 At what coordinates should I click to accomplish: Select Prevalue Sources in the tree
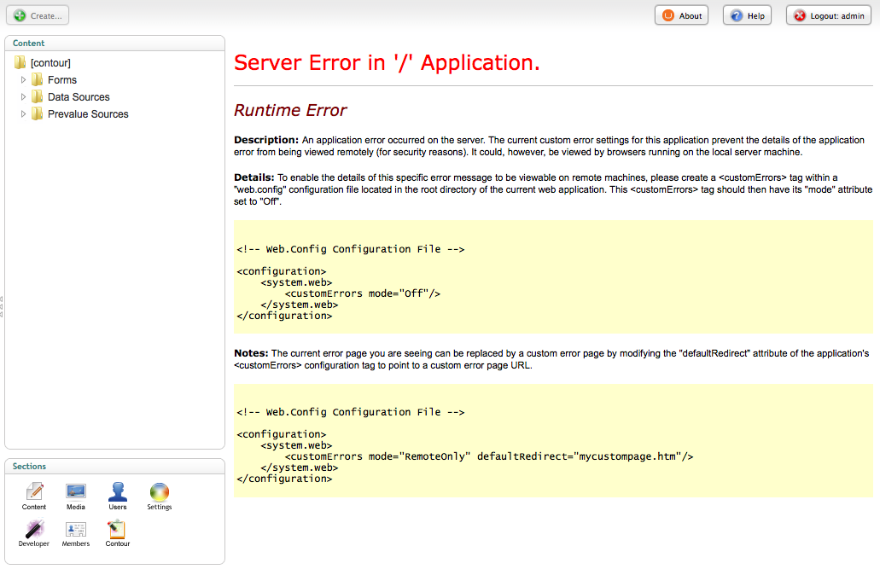coord(88,113)
